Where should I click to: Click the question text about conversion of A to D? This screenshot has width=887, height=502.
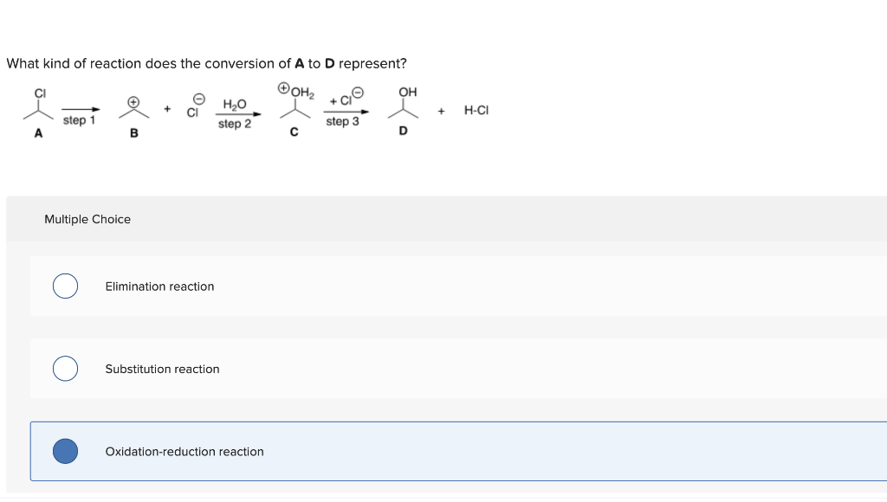click(x=206, y=63)
